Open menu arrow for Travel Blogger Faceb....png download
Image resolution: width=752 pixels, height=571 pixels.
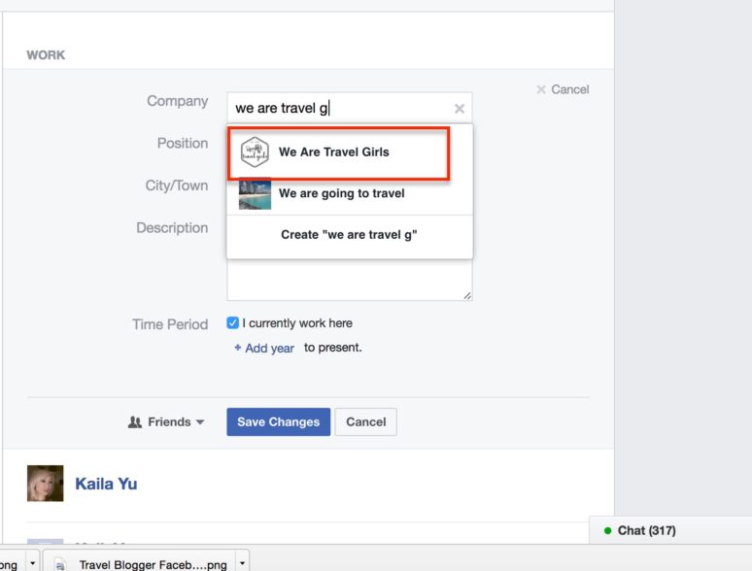point(242,563)
